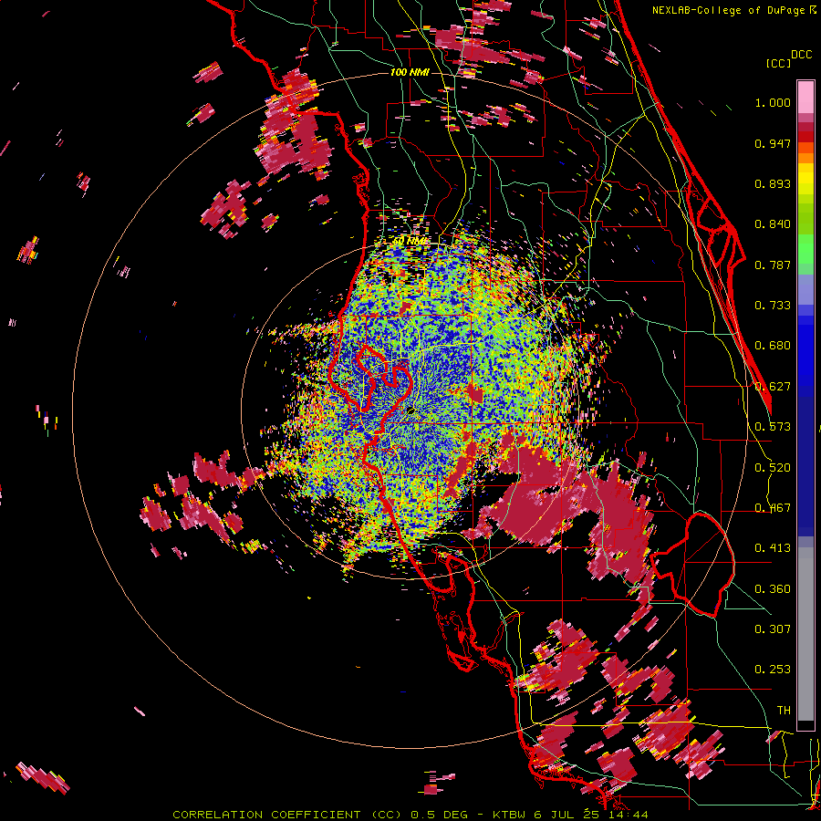The width and height of the screenshot is (821, 821).
Task: Click the [CC] units label
Action: pyautogui.click(x=778, y=63)
